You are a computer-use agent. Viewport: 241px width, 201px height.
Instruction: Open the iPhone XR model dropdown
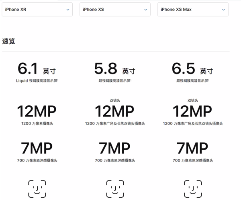(x=37, y=10)
